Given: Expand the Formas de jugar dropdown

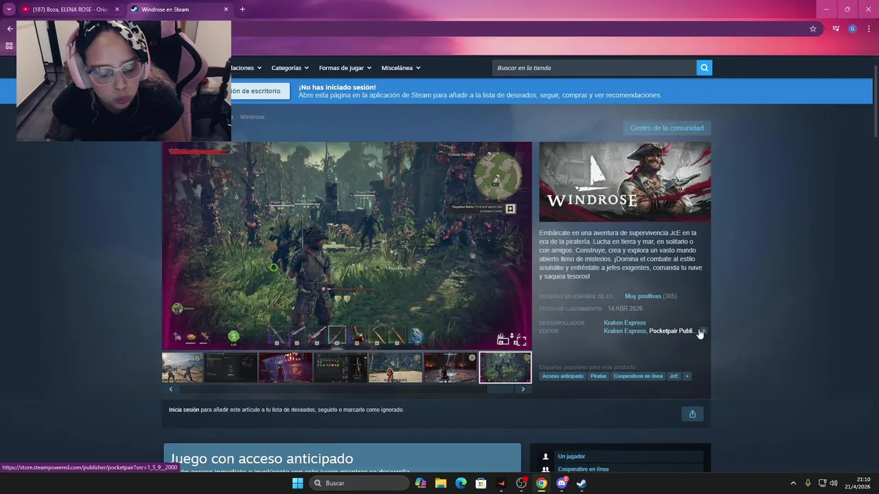Looking at the screenshot, I should [x=345, y=68].
